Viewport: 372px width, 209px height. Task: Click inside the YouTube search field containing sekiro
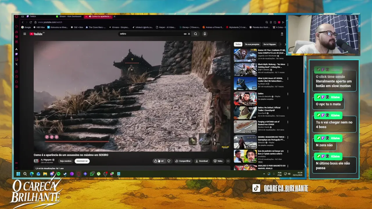tap(151, 34)
